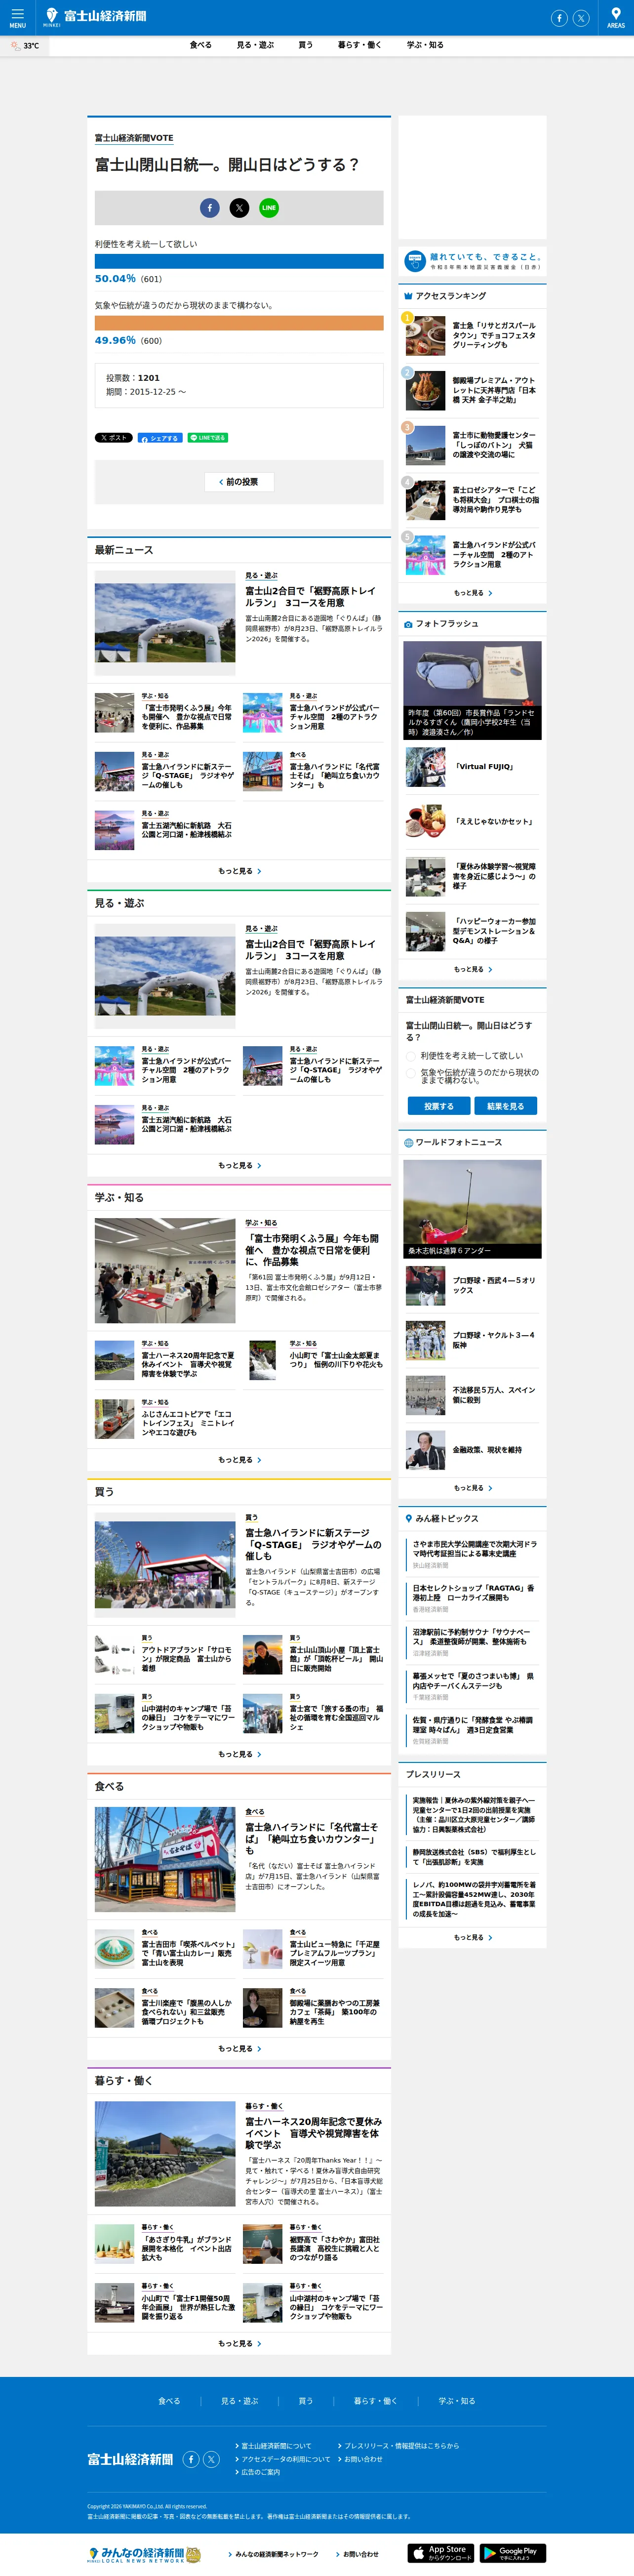Open the 桑木志帆は通算６アンダー golf photo

pyautogui.click(x=472, y=1208)
